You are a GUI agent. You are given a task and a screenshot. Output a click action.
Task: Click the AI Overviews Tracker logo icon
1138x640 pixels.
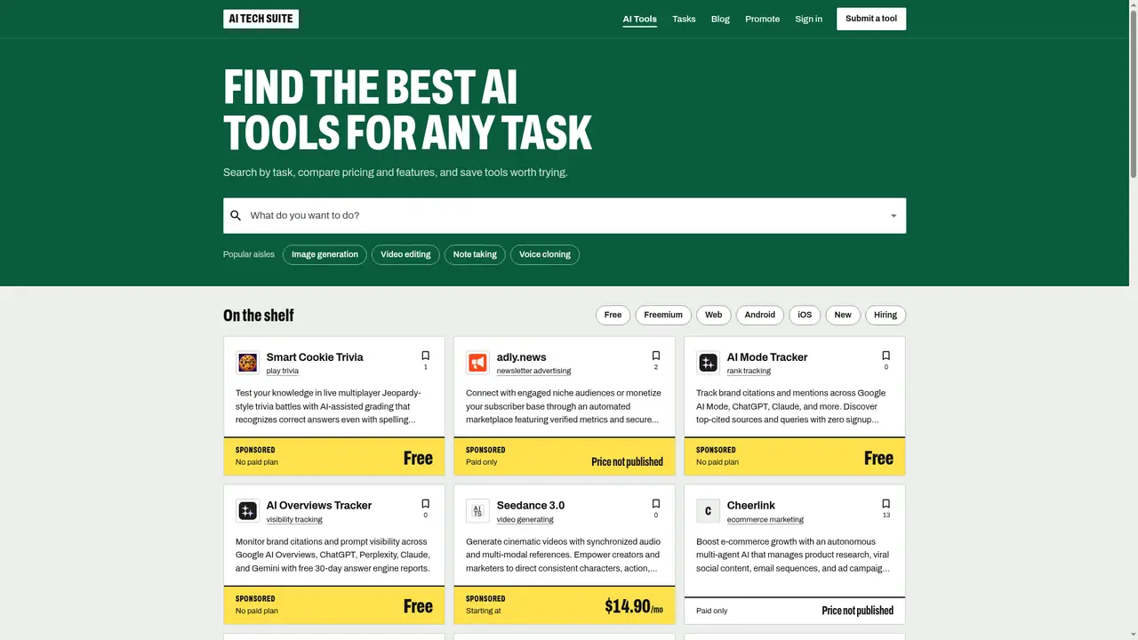coord(247,511)
